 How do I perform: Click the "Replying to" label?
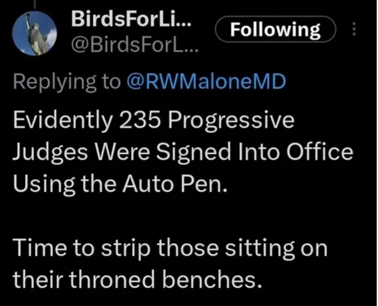66,82
